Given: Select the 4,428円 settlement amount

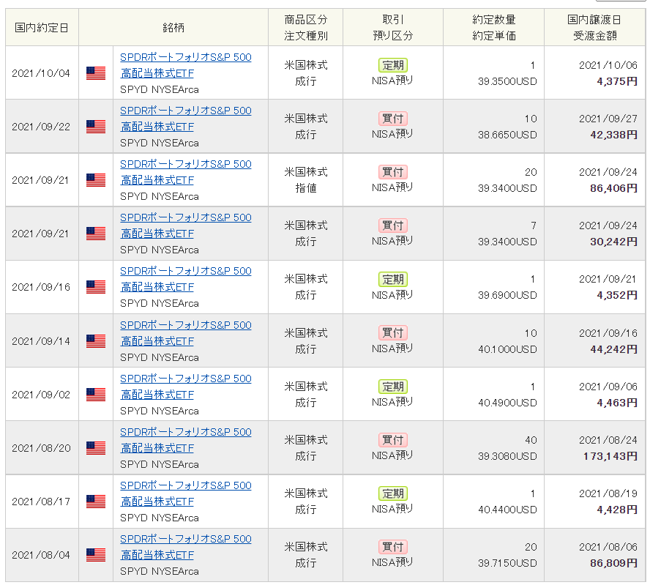Looking at the screenshot, I should click(x=617, y=510).
